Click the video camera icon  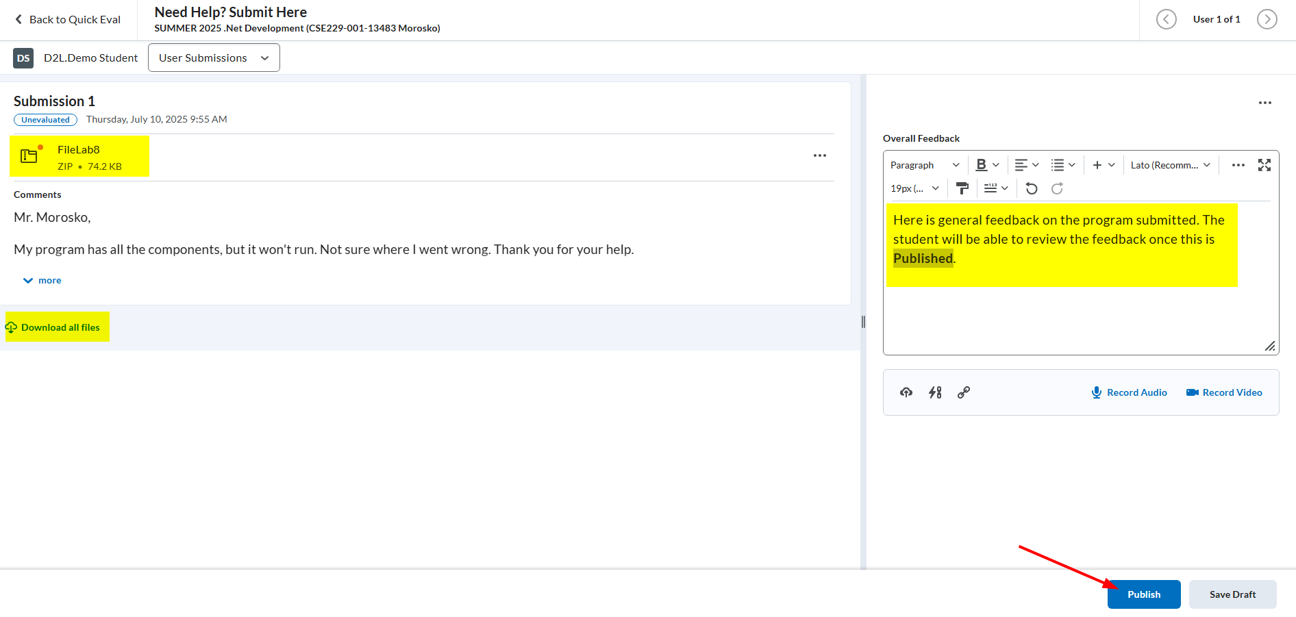click(1193, 392)
